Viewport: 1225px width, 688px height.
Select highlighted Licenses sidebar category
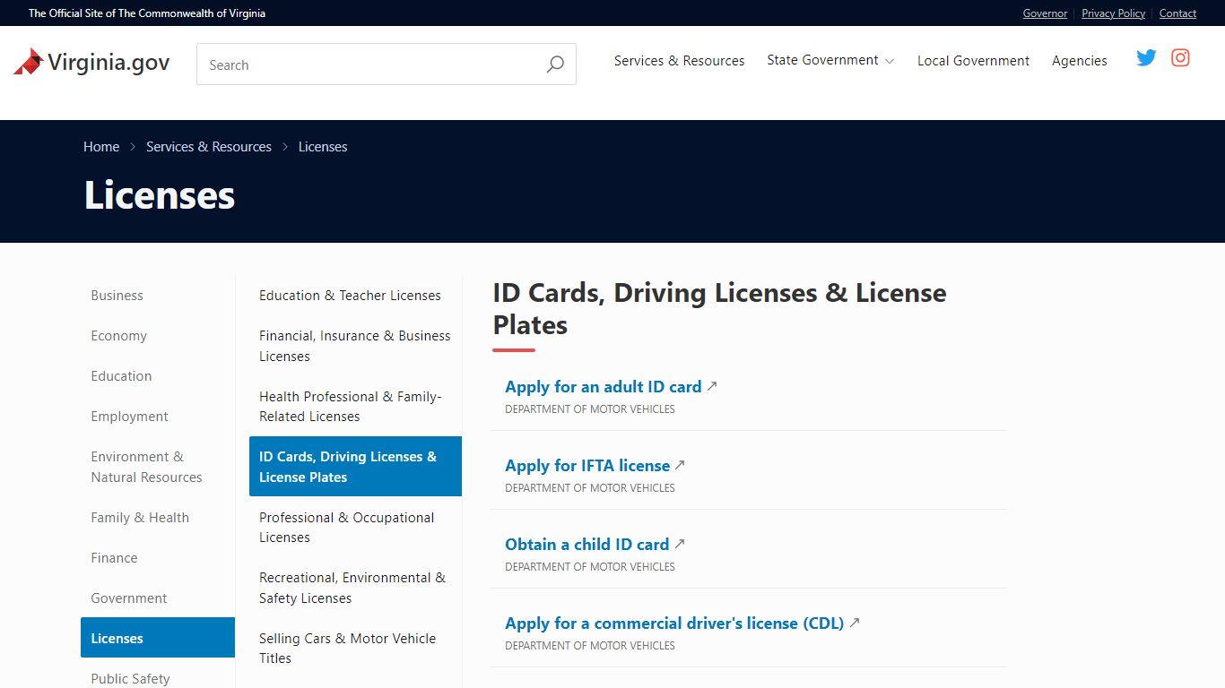(158, 638)
